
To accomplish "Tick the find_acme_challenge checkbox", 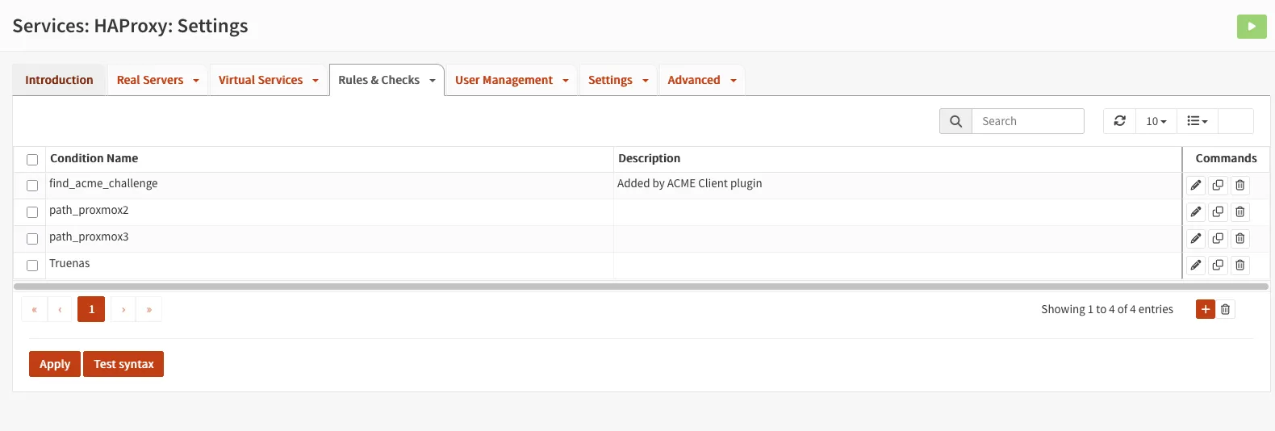I will 32,186.
